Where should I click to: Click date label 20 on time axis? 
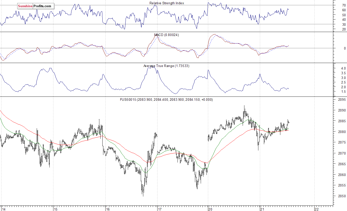tap(211, 209)
